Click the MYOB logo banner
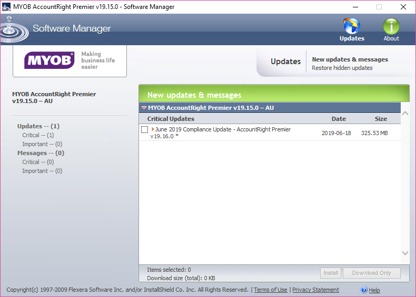Screen dimensions: 416x297 coord(70,61)
